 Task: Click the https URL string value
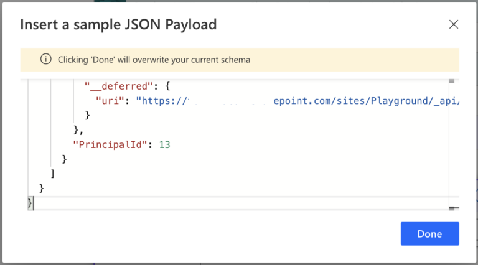coord(298,101)
